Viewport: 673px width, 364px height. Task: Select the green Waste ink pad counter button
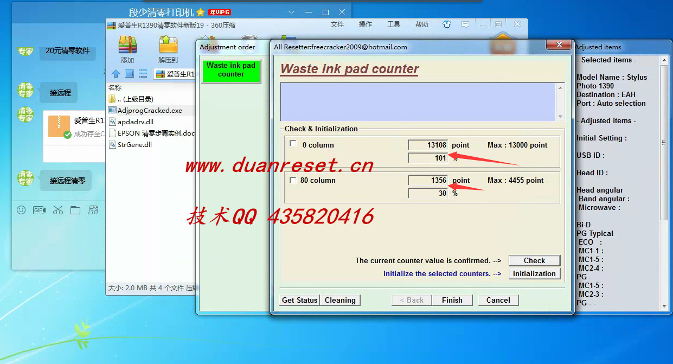231,71
